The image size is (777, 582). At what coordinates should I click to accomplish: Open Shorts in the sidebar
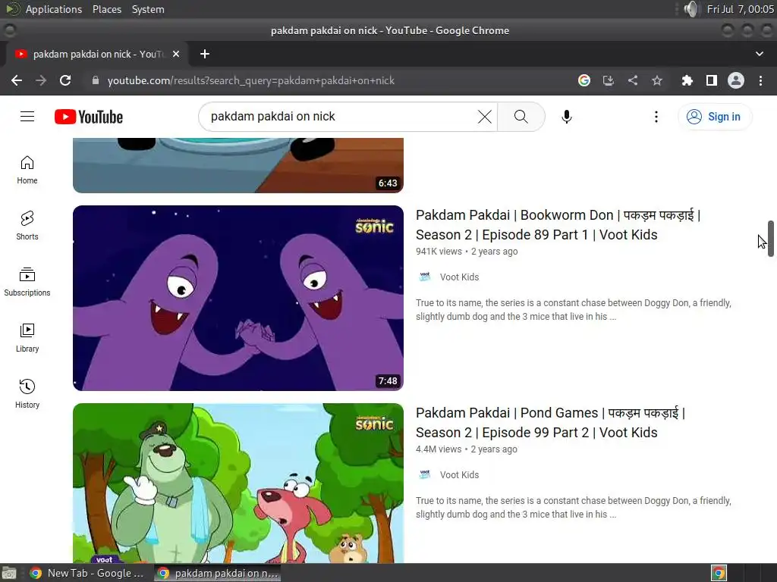point(27,226)
